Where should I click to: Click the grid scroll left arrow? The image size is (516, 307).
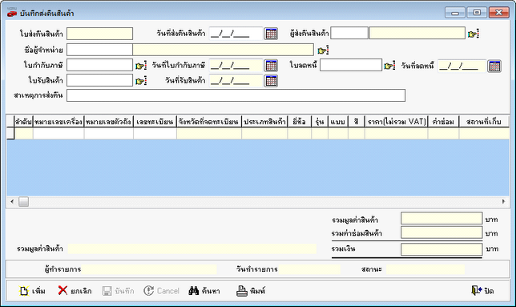(12, 201)
